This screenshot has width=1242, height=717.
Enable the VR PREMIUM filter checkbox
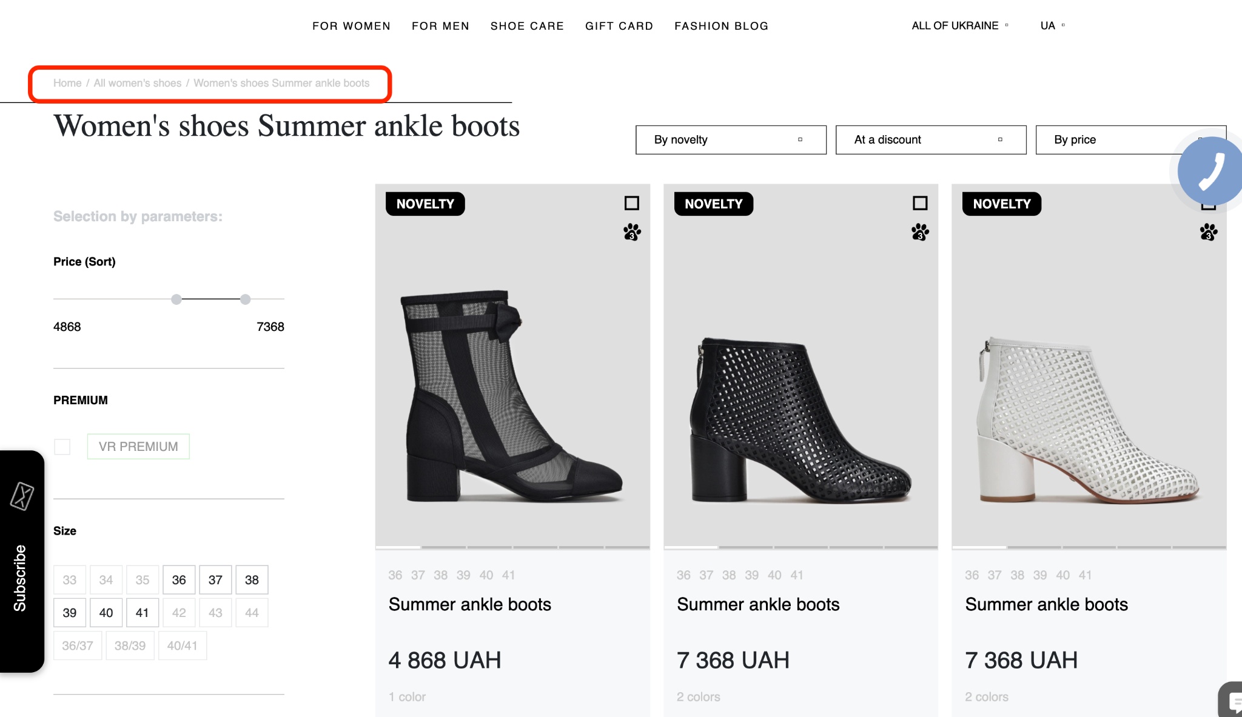(x=62, y=447)
